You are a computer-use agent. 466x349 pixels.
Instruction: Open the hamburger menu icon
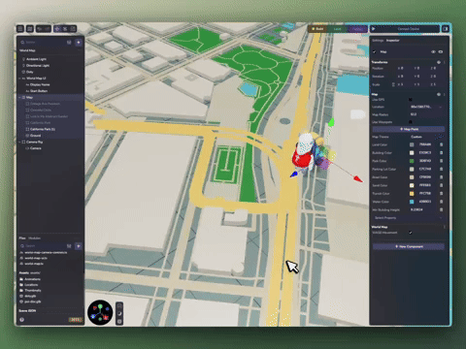[20, 29]
